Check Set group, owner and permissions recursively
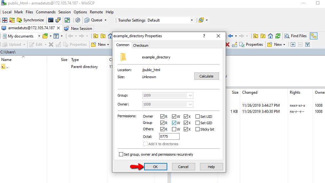This screenshot has height=183, width=325. pyautogui.click(x=121, y=154)
